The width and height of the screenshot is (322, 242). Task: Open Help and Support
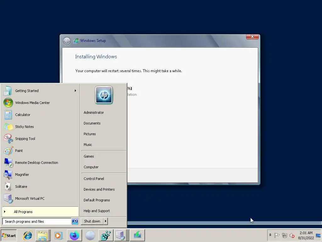97,211
